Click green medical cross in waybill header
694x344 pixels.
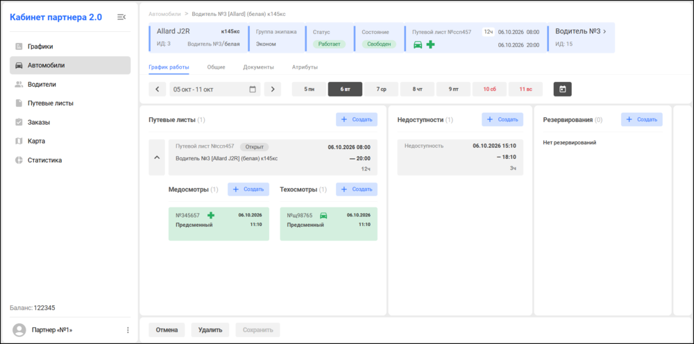pyautogui.click(x=430, y=44)
